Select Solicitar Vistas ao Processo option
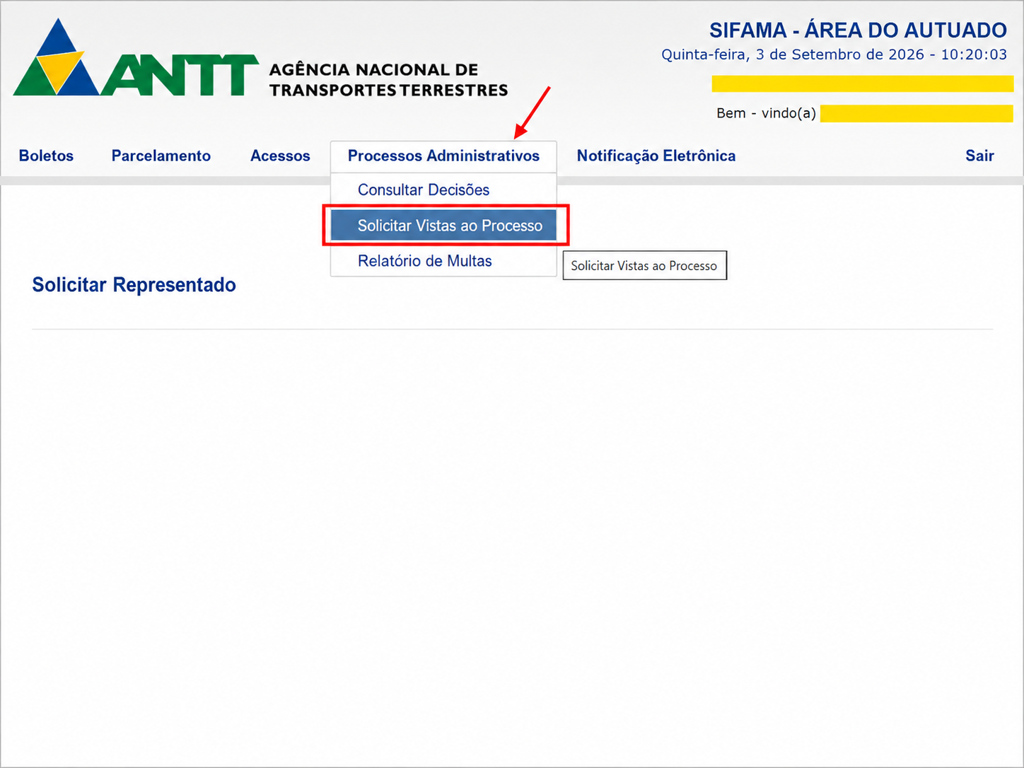The height and width of the screenshot is (768, 1024). (x=443, y=226)
